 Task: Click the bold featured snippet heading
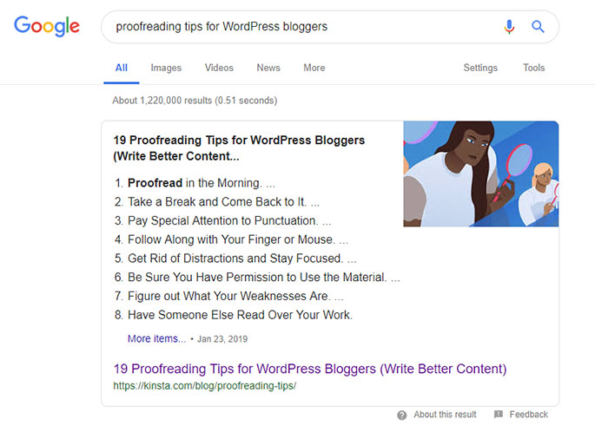click(x=239, y=148)
